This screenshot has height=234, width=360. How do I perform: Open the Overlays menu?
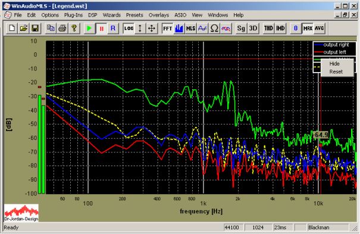pyautogui.click(x=159, y=15)
